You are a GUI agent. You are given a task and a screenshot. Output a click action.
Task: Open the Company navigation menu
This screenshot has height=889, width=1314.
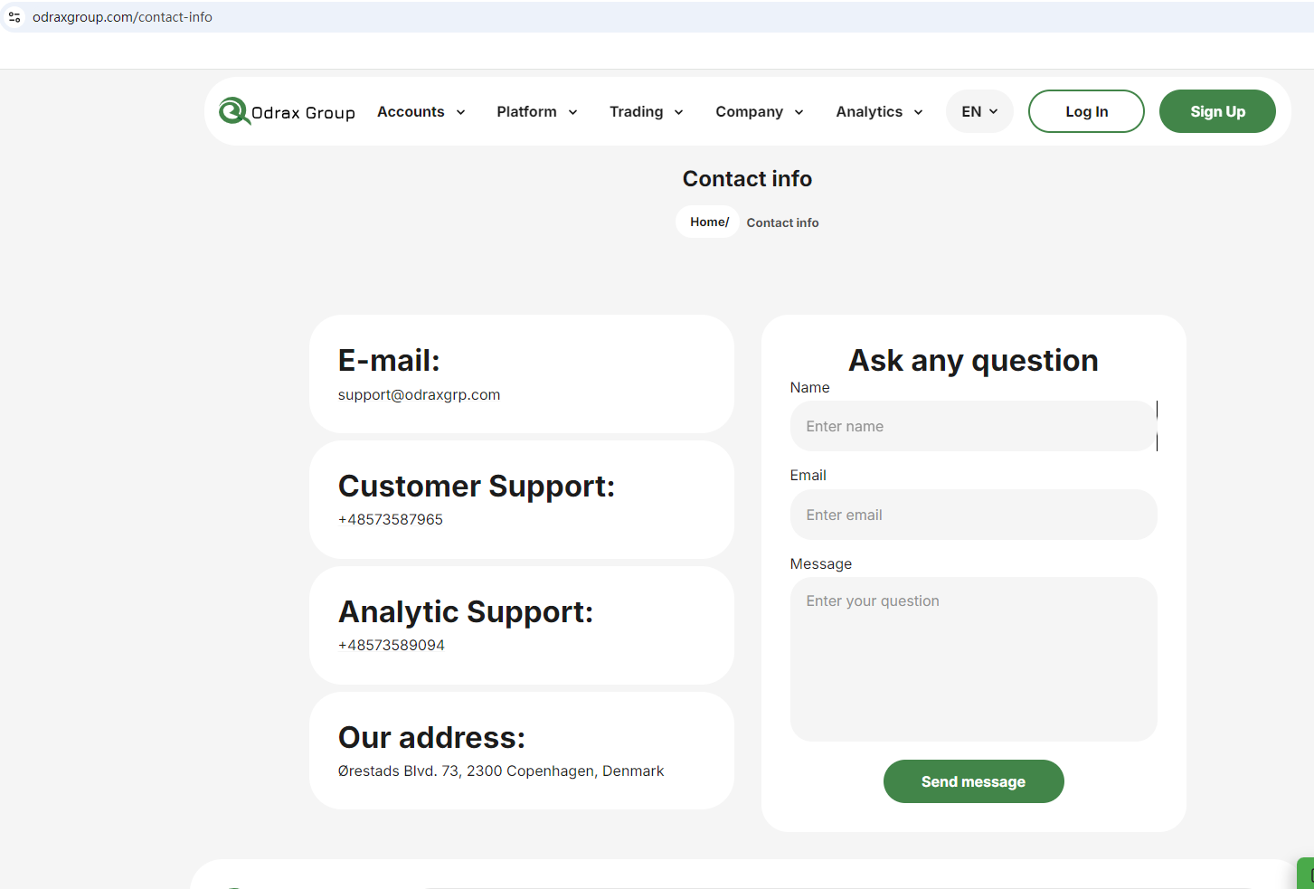tap(759, 112)
